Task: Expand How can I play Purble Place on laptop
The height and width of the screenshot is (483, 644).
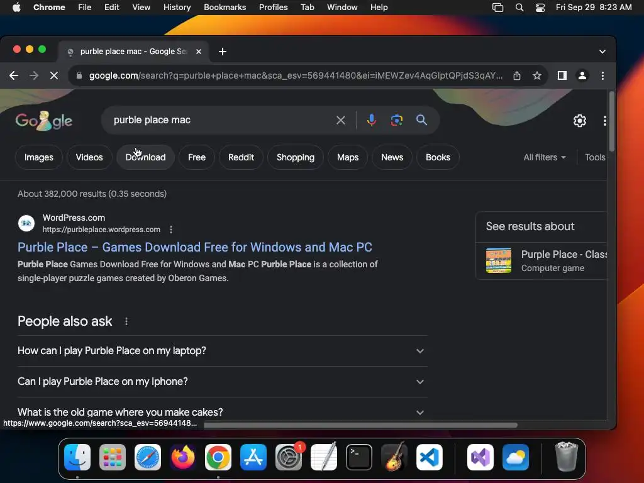Action: [222, 351]
